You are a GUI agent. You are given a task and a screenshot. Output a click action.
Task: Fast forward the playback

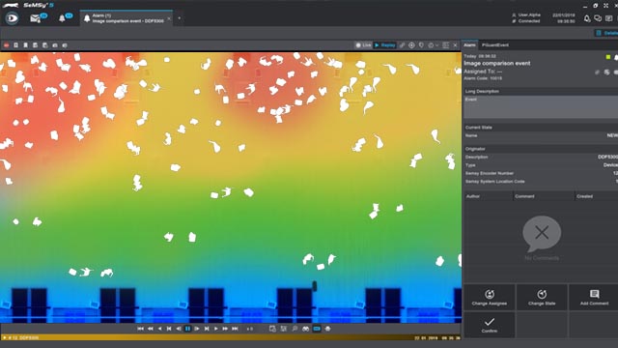pyautogui.click(x=225, y=329)
